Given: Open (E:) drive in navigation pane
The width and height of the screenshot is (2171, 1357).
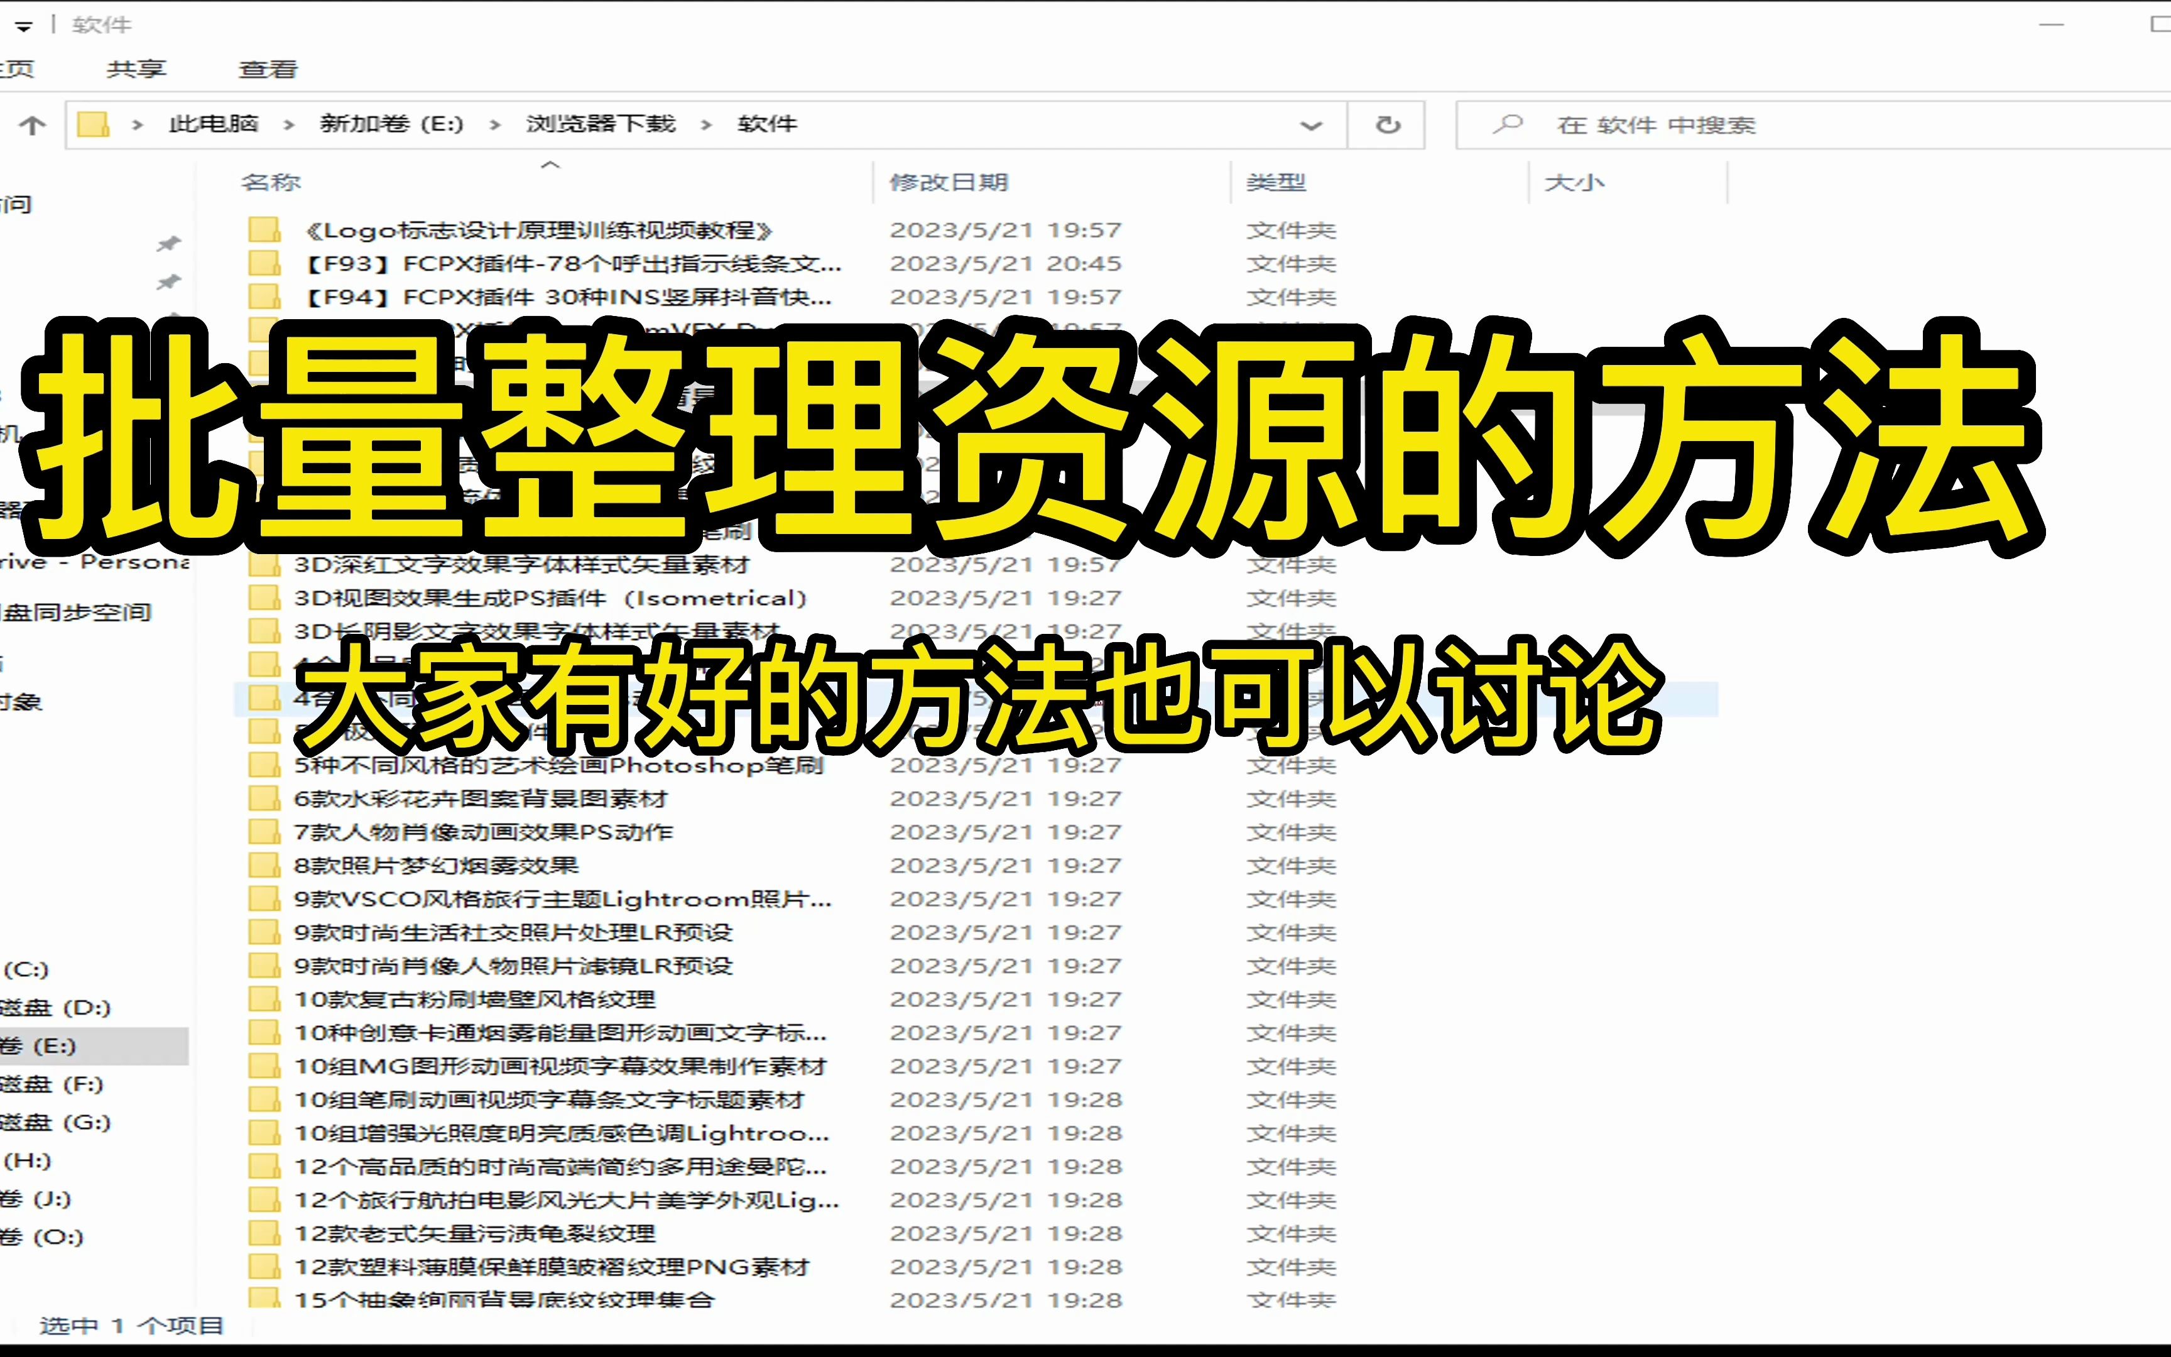Looking at the screenshot, I should pos(38,1045).
